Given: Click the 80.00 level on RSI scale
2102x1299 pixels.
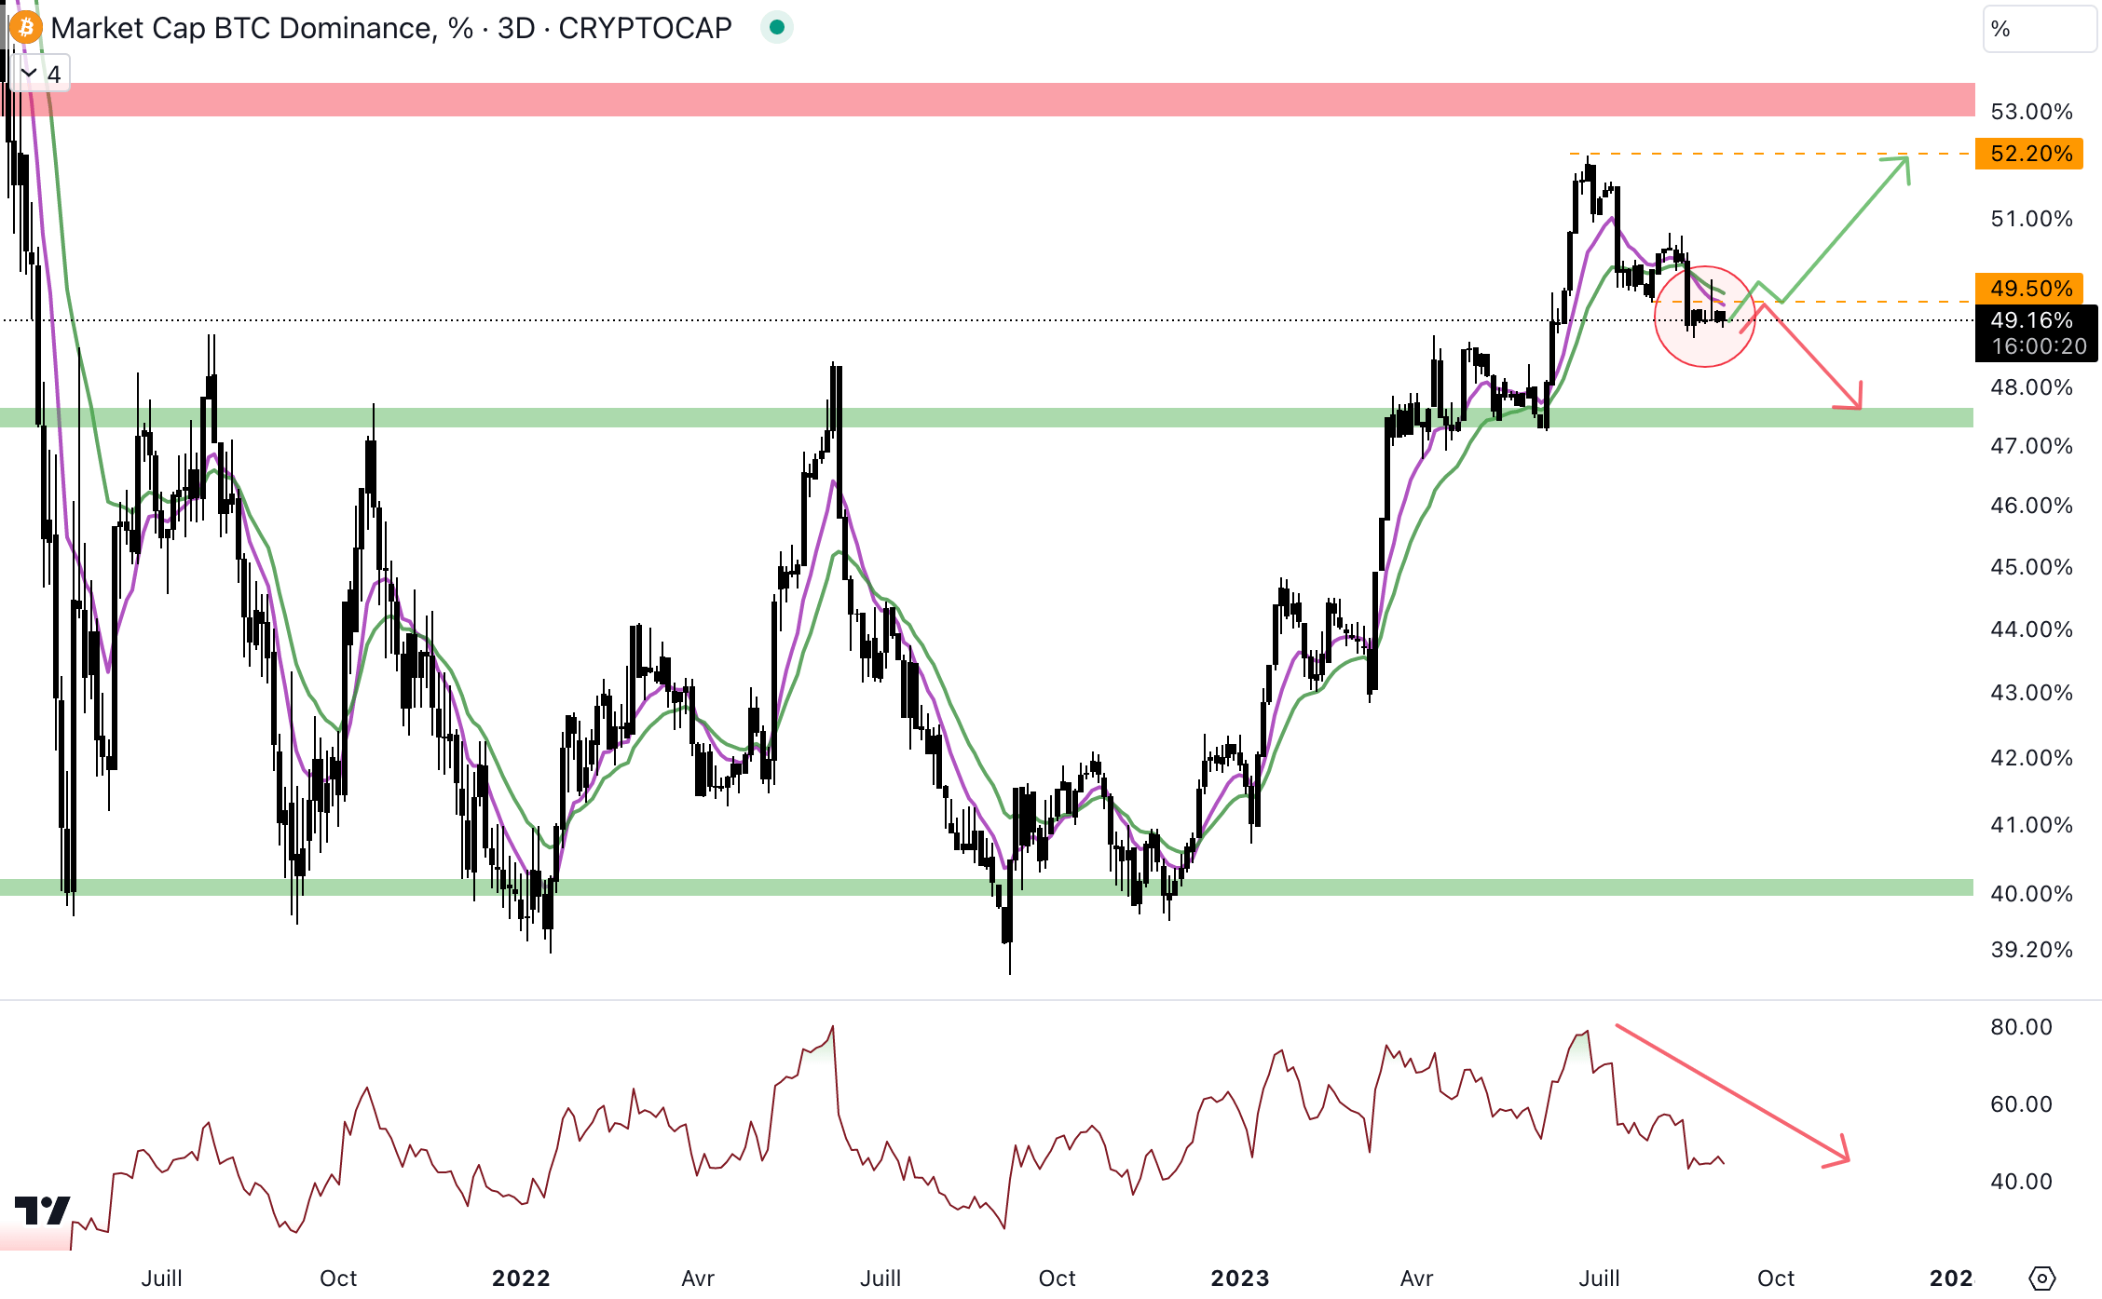Looking at the screenshot, I should coord(2020,1027).
